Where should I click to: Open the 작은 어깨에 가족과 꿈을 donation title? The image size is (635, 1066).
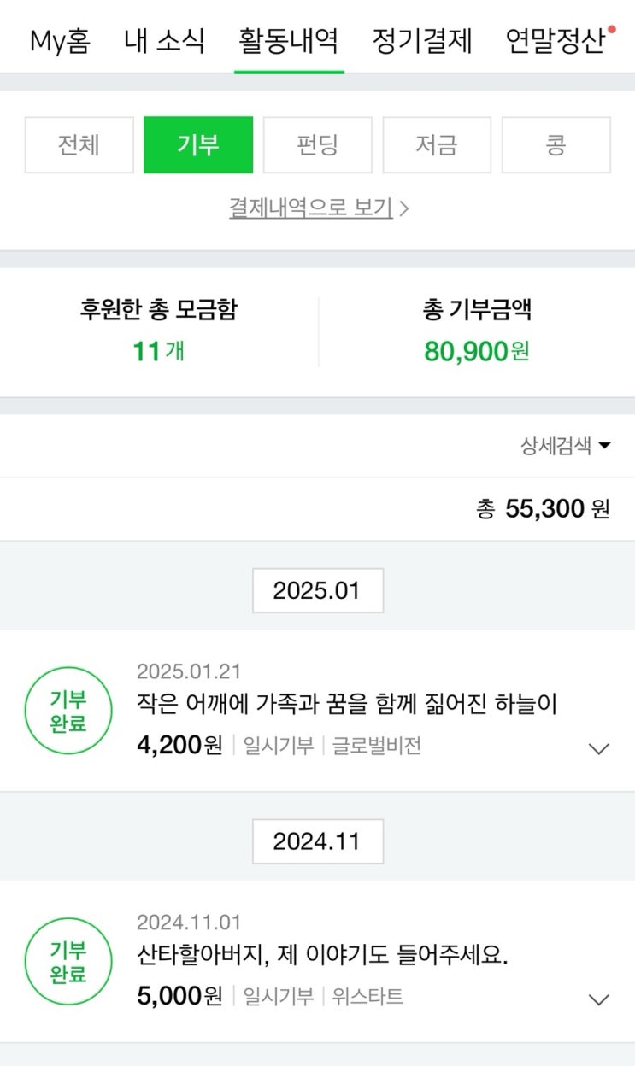click(346, 704)
